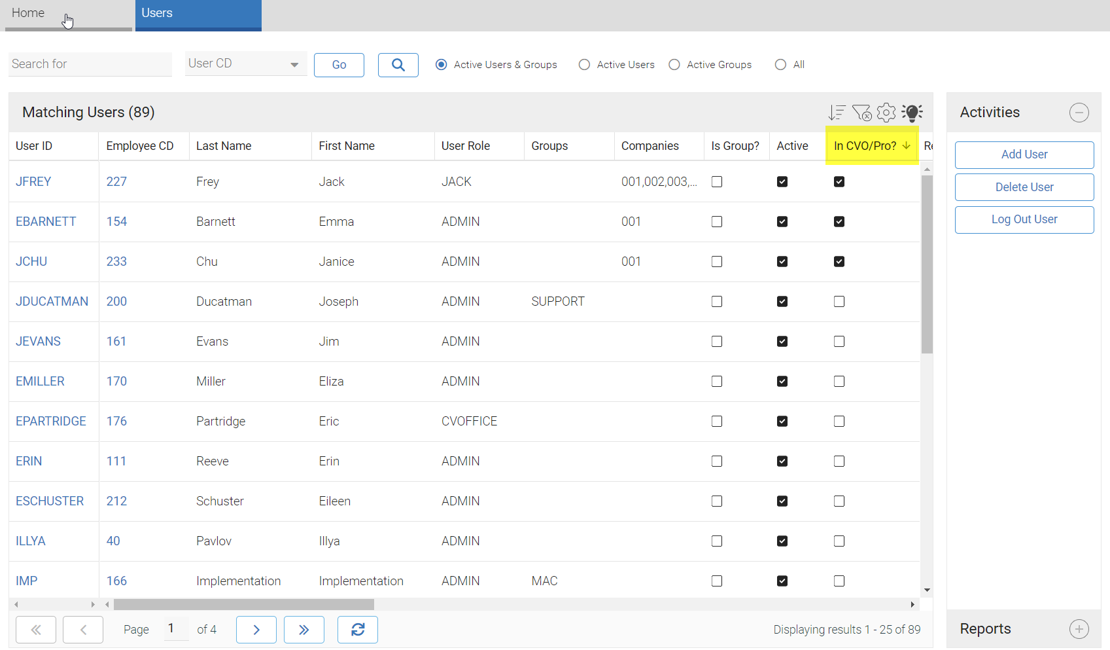Open user EBARNETT link
This screenshot has width=1110, height=650.
point(46,222)
